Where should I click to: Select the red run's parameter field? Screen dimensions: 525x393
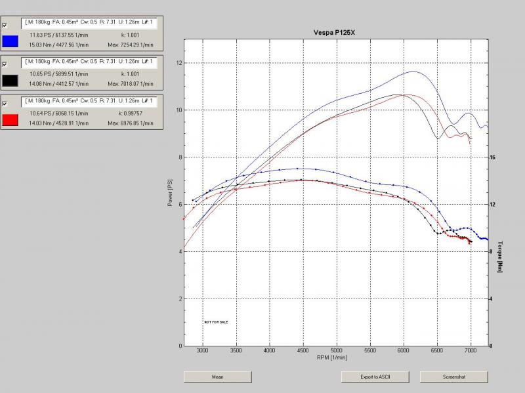tap(89, 102)
